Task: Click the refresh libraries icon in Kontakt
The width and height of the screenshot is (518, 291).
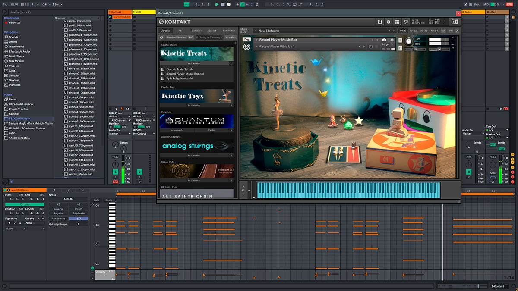Action: [x=161, y=38]
